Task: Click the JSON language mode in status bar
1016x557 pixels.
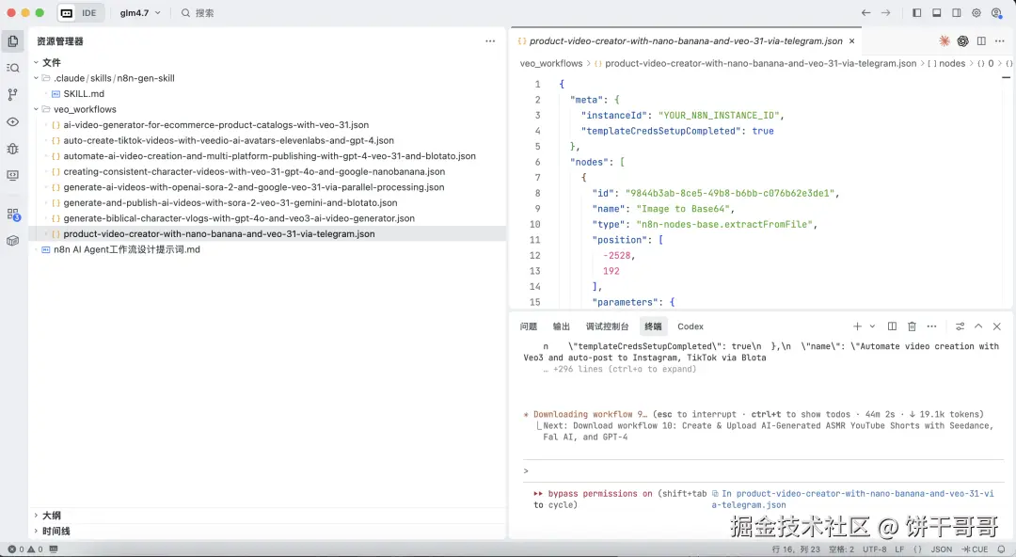Action: pos(941,549)
